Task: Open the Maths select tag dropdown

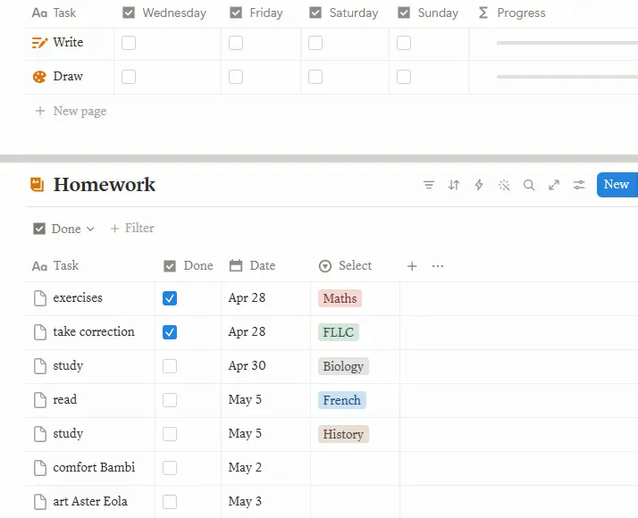Action: tap(340, 298)
